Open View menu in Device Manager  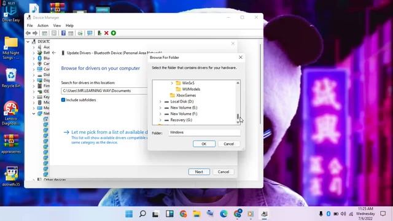pos(57,26)
